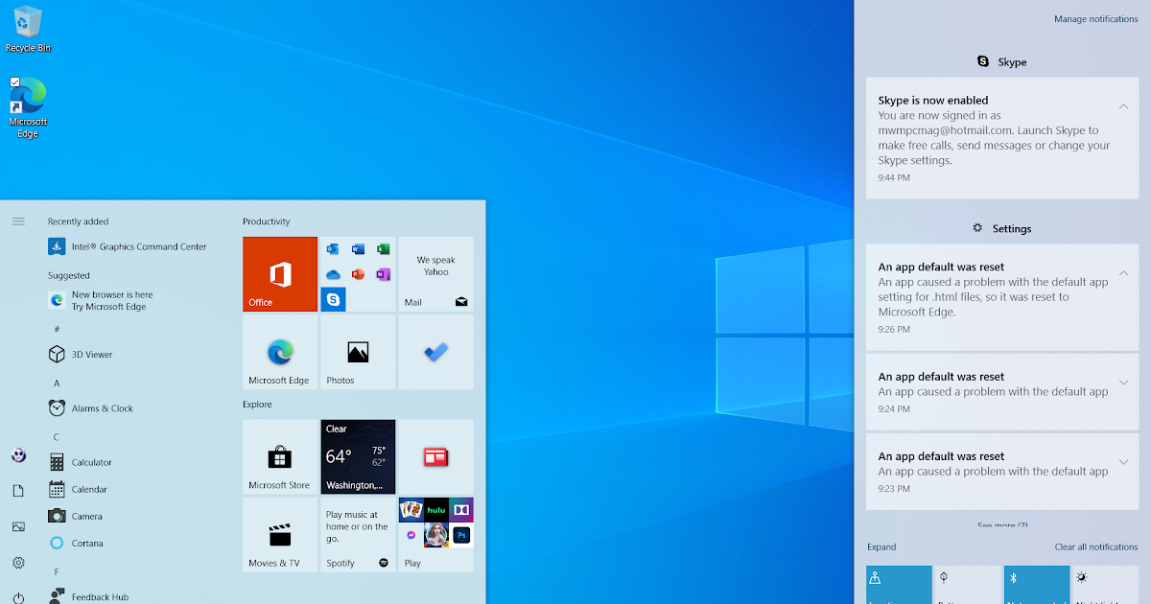Click the Power button in Start
Viewport: 1151px width, 604px height.
point(18,597)
